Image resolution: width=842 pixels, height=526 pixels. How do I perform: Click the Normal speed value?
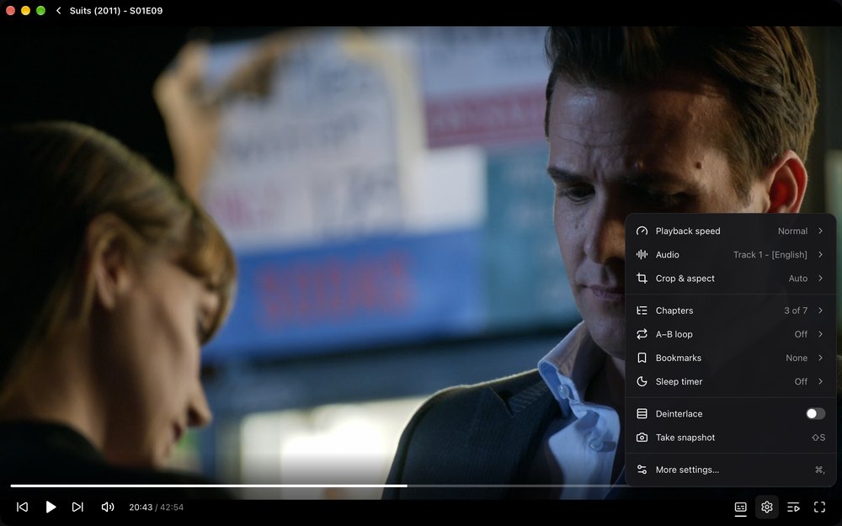[792, 231]
